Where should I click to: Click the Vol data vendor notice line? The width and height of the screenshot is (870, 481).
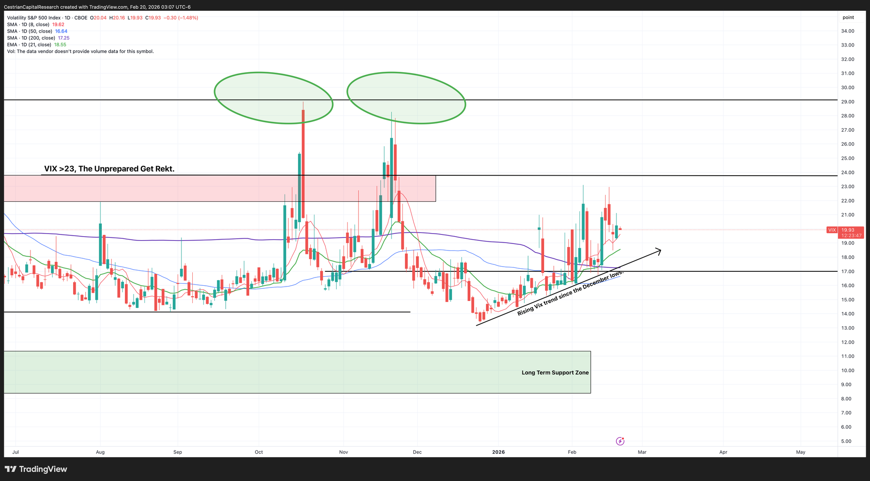pyautogui.click(x=80, y=51)
